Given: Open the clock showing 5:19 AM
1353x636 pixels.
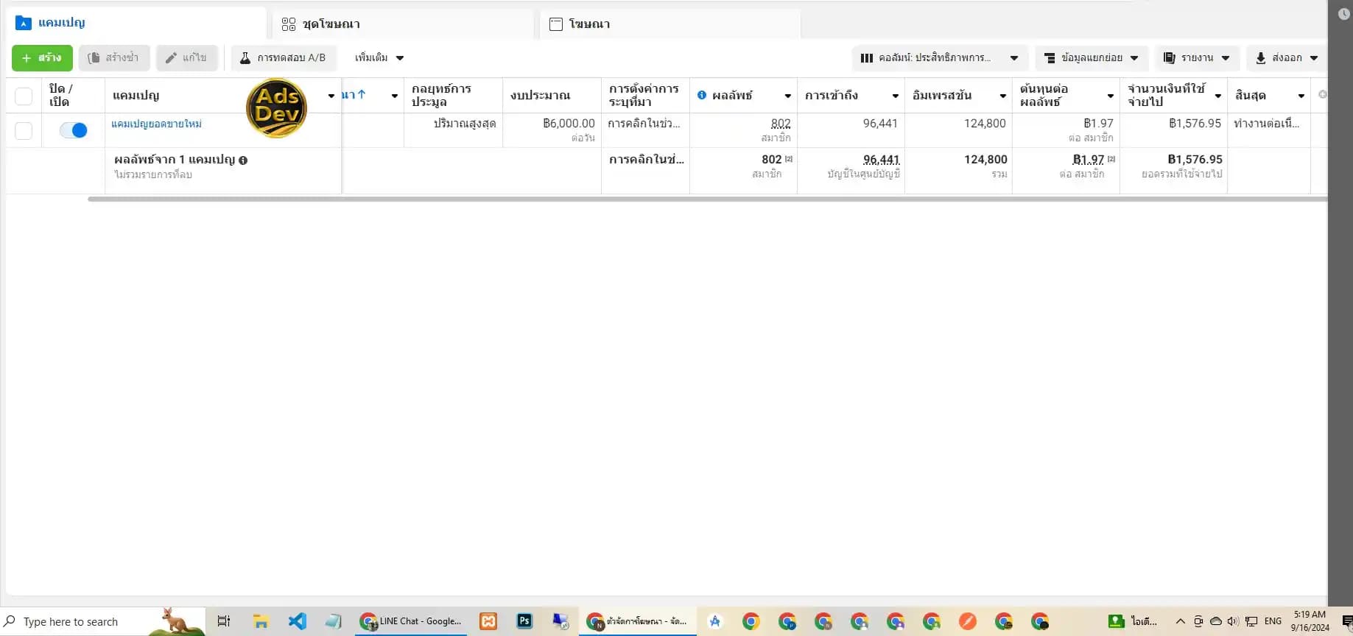Looking at the screenshot, I should click(1310, 621).
